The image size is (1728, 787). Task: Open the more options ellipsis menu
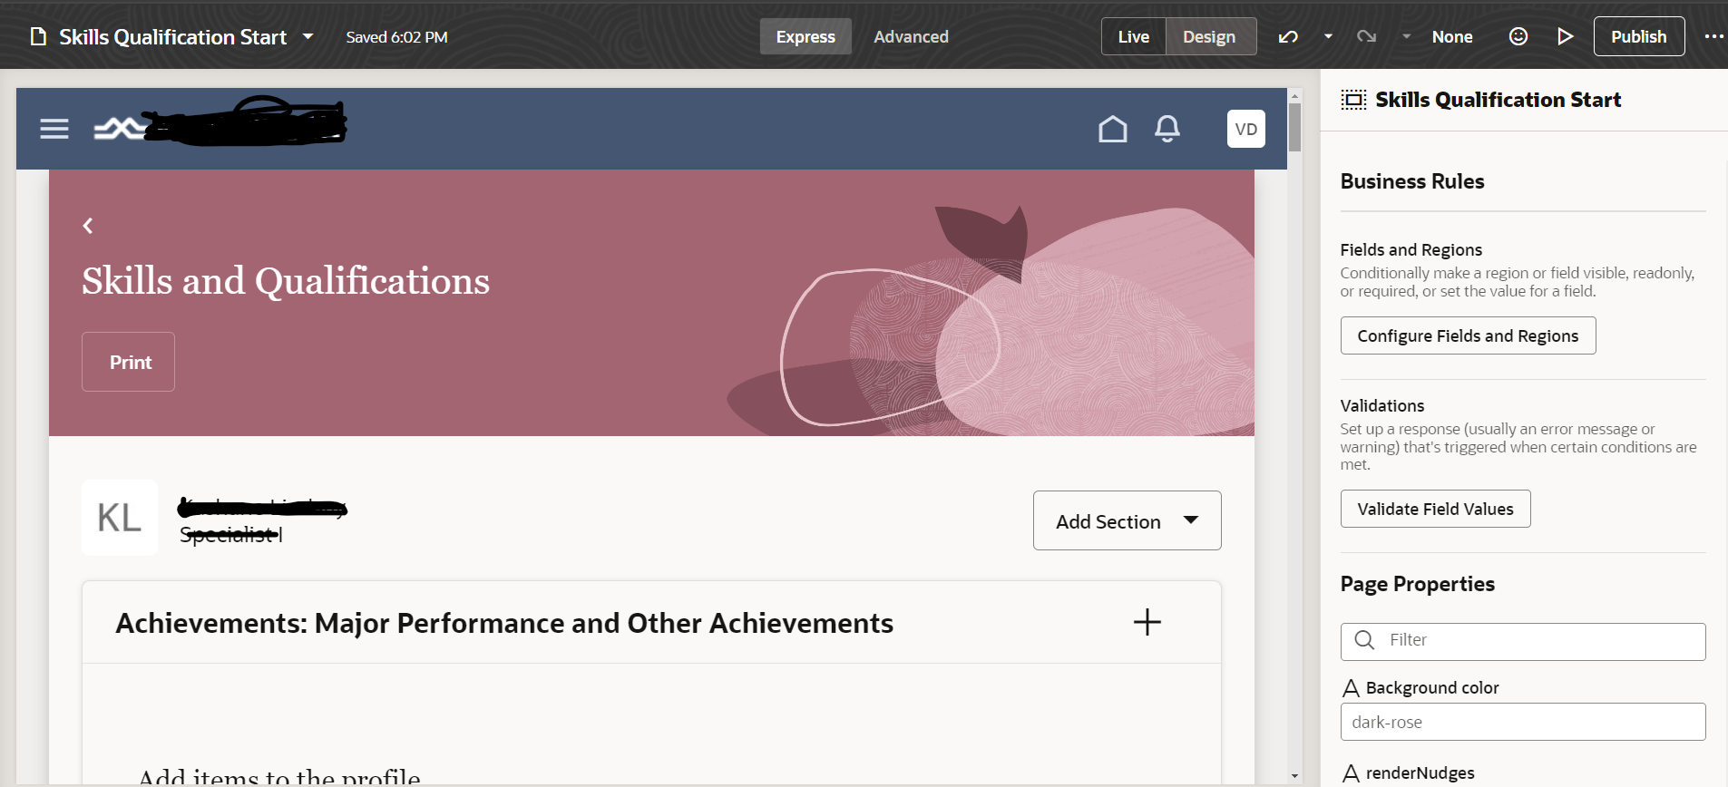point(1713,36)
